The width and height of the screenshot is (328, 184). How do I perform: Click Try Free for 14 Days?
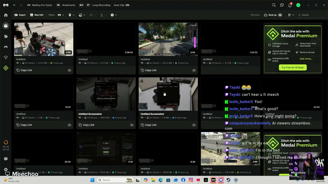tap(293, 67)
